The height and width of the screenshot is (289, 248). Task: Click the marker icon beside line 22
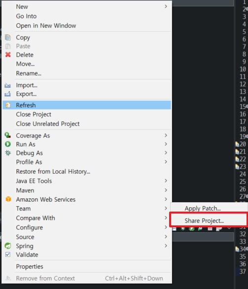pos(237,159)
